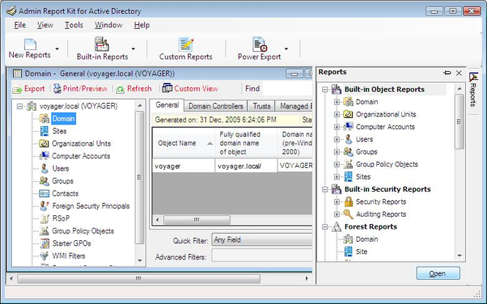Switch to the Domain Controllers tab

tap(215, 106)
